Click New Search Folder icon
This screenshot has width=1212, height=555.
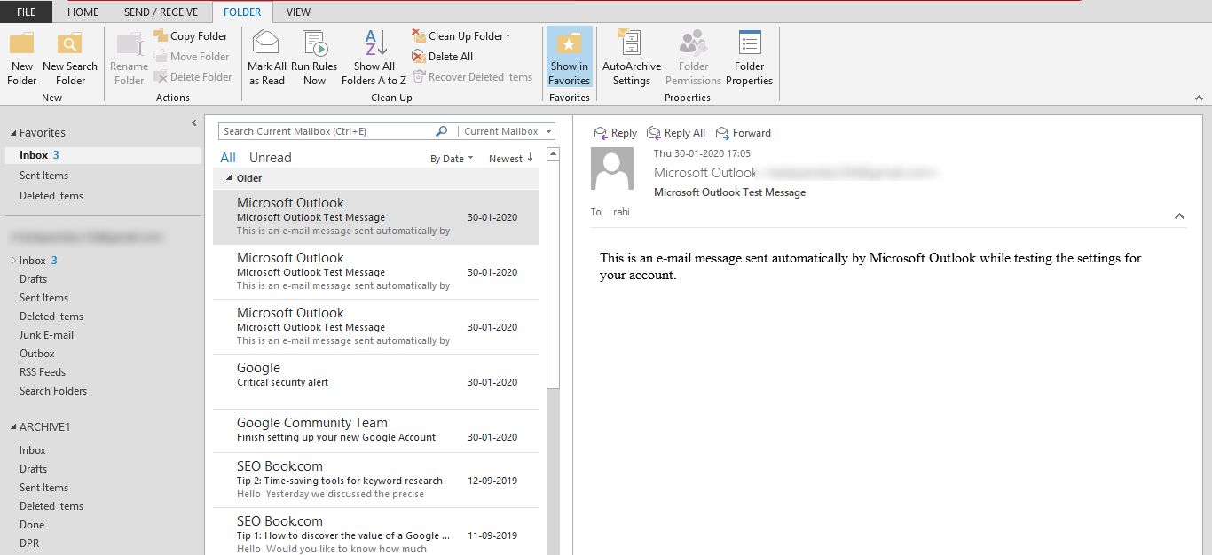tap(70, 43)
